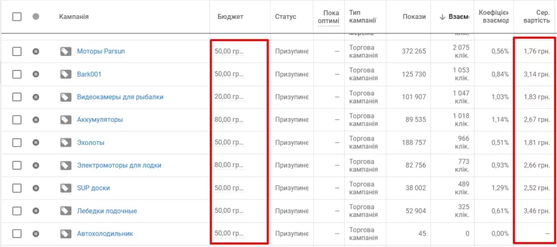Open the Аккумуляторы campaign

[100, 120]
